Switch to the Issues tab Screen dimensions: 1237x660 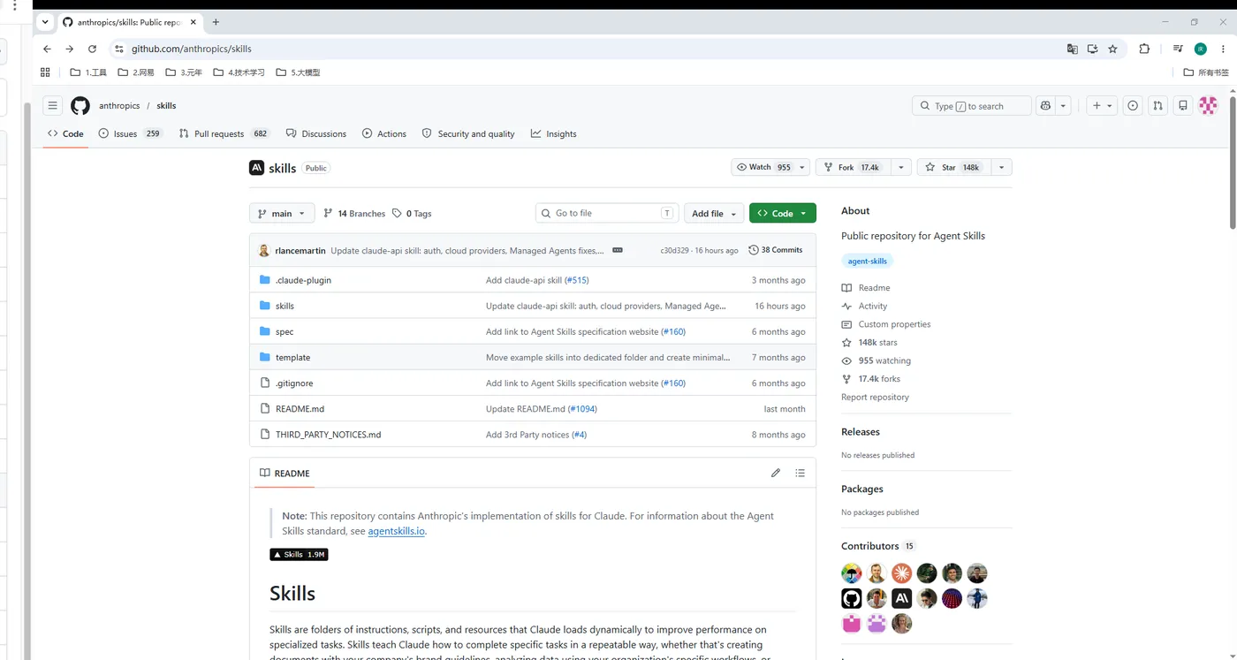tap(131, 133)
